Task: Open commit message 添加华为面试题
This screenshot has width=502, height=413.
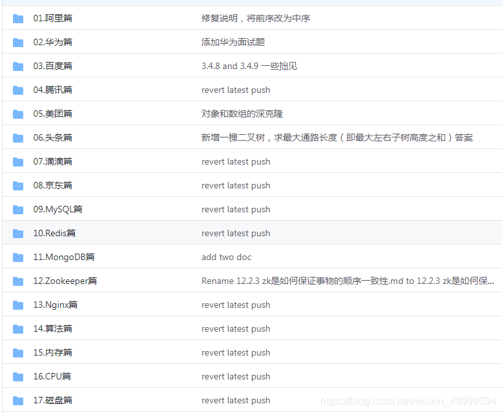Action: (x=233, y=42)
